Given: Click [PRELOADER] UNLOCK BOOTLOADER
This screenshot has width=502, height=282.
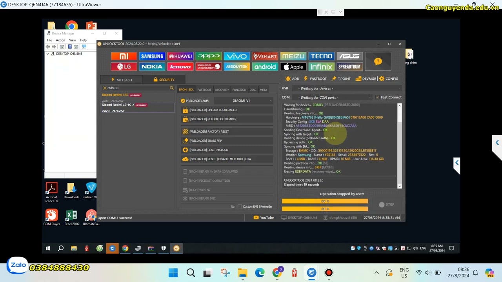Looking at the screenshot, I should click(227, 110).
